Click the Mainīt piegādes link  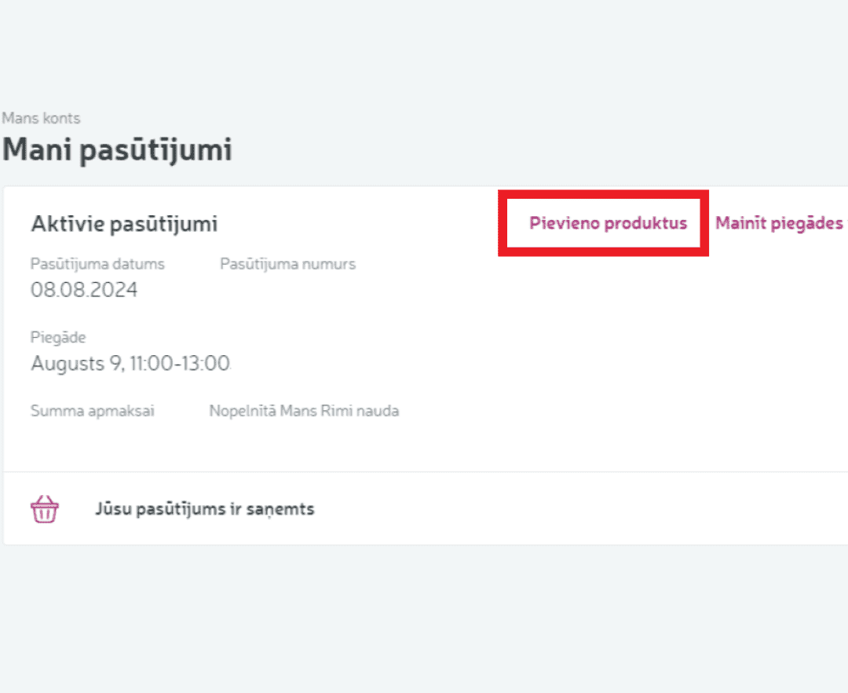click(779, 223)
